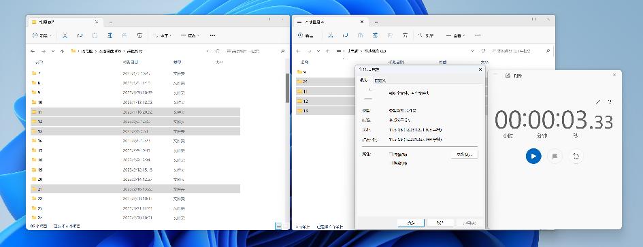
Task: Add a new tab in left Explorer window
Action: (x=111, y=22)
